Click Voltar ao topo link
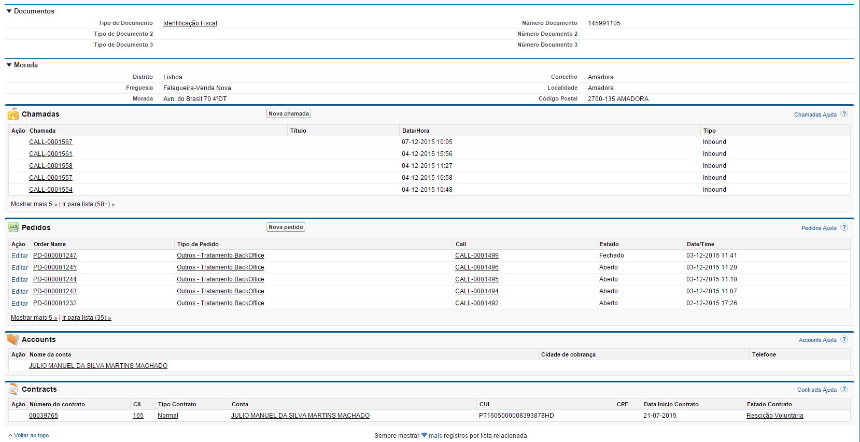The image size is (860, 442). (31, 436)
